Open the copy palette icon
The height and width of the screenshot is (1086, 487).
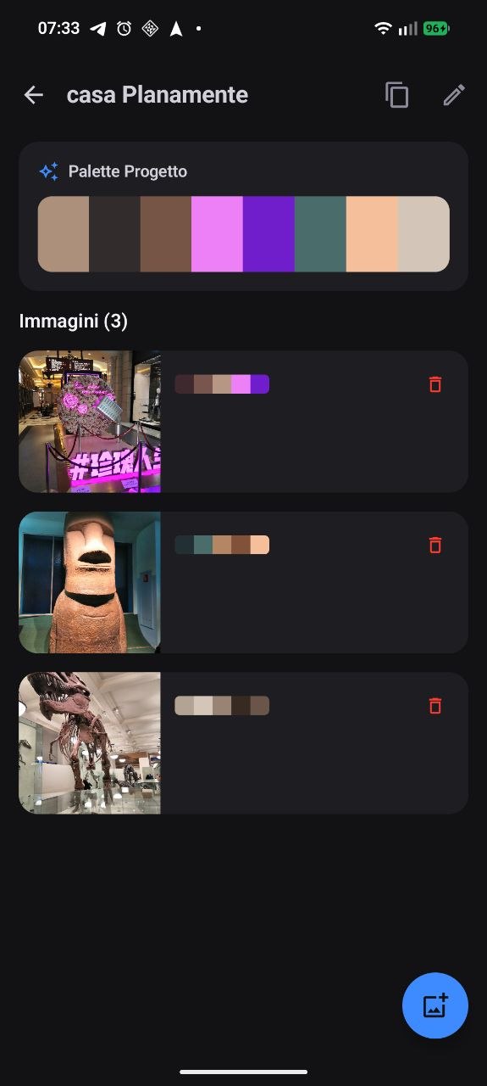pos(396,95)
